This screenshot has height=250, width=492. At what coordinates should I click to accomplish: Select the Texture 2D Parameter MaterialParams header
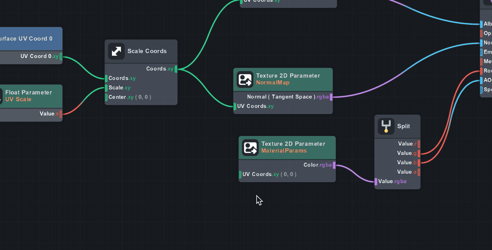[x=293, y=147]
